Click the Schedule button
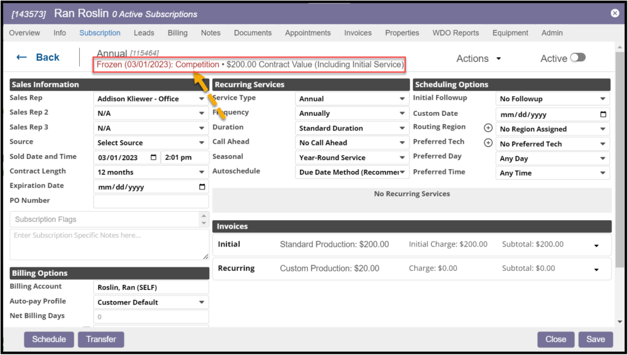Viewport: 628px width, 355px height. 49,339
